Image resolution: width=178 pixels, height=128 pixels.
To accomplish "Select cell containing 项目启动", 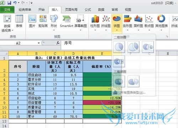I will coord(36,75).
